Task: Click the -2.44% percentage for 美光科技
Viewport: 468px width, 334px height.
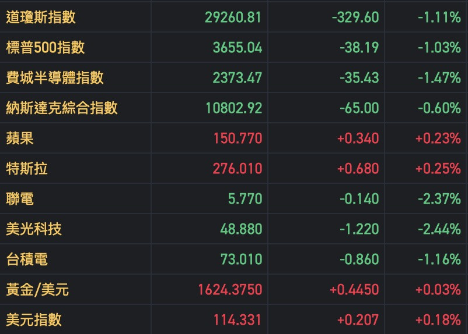Action: pos(439,229)
